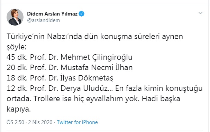Click the 2 Nis 2020 date
This screenshot has height=132, width=210.
pos(40,122)
